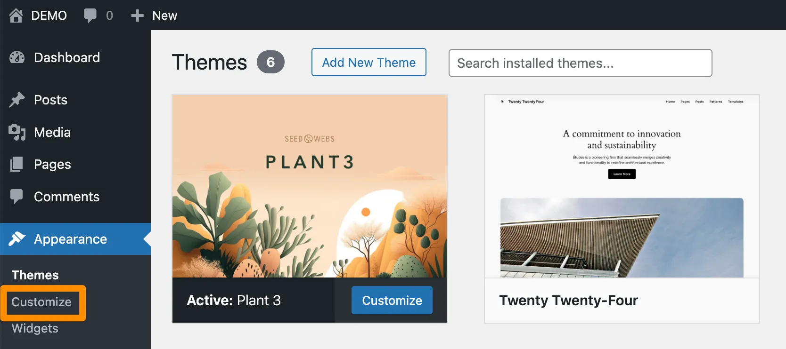Open the Appearance menu
786x349 pixels.
click(x=71, y=239)
